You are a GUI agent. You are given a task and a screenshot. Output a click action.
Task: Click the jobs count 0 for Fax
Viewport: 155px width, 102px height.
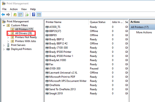[113, 64]
